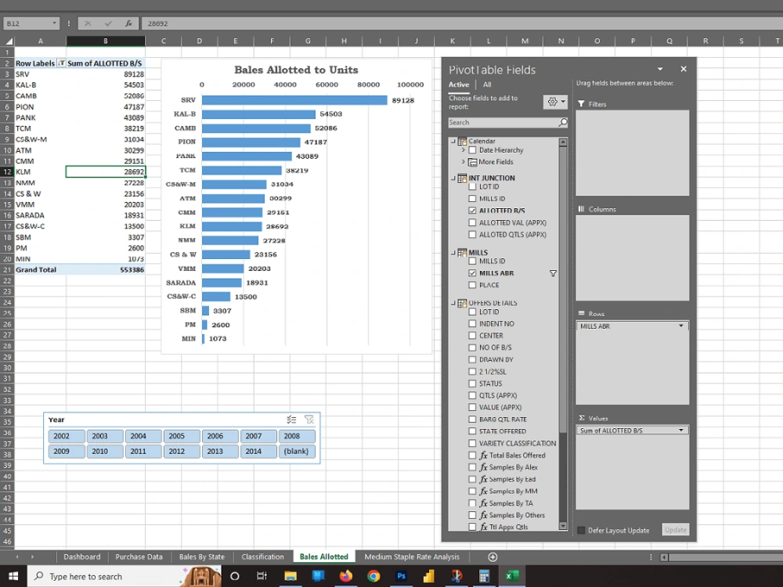Viewport: 783px width, 587px height.
Task: Check the ALLOTED QTLS (APPX) field
Action: [x=472, y=235]
